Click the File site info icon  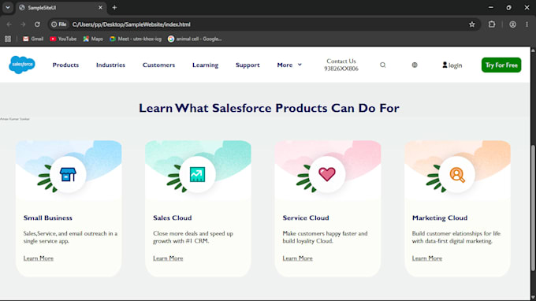[x=59, y=24]
